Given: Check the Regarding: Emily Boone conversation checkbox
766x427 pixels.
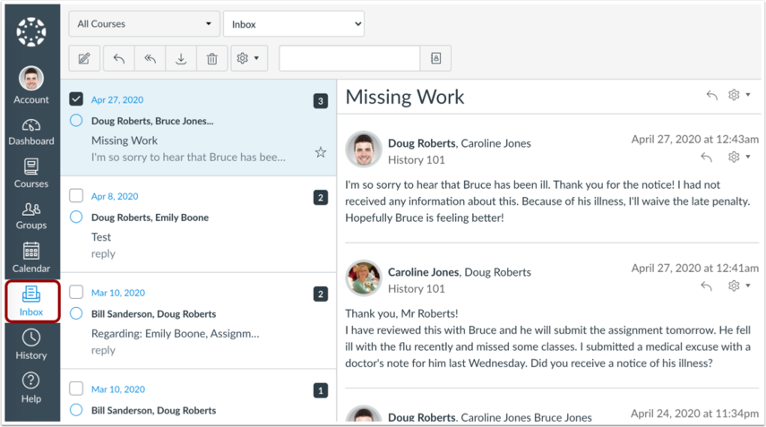Looking at the screenshot, I should click(76, 292).
